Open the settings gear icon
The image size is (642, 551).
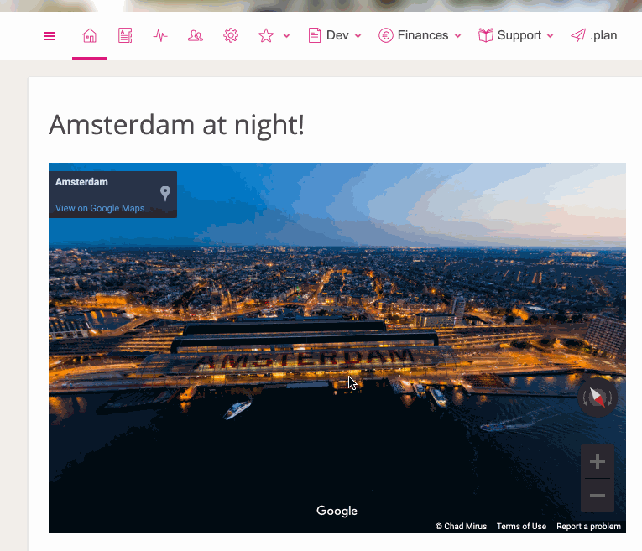click(231, 35)
